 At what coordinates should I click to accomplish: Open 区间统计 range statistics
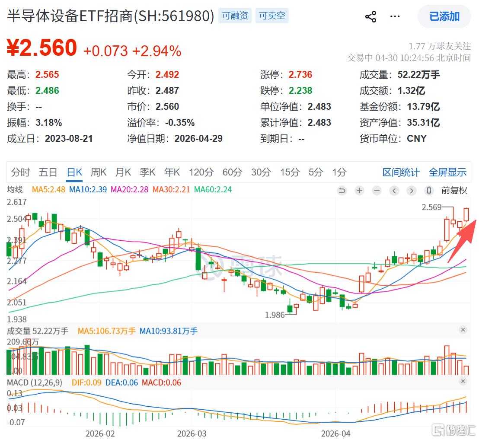(x=401, y=172)
